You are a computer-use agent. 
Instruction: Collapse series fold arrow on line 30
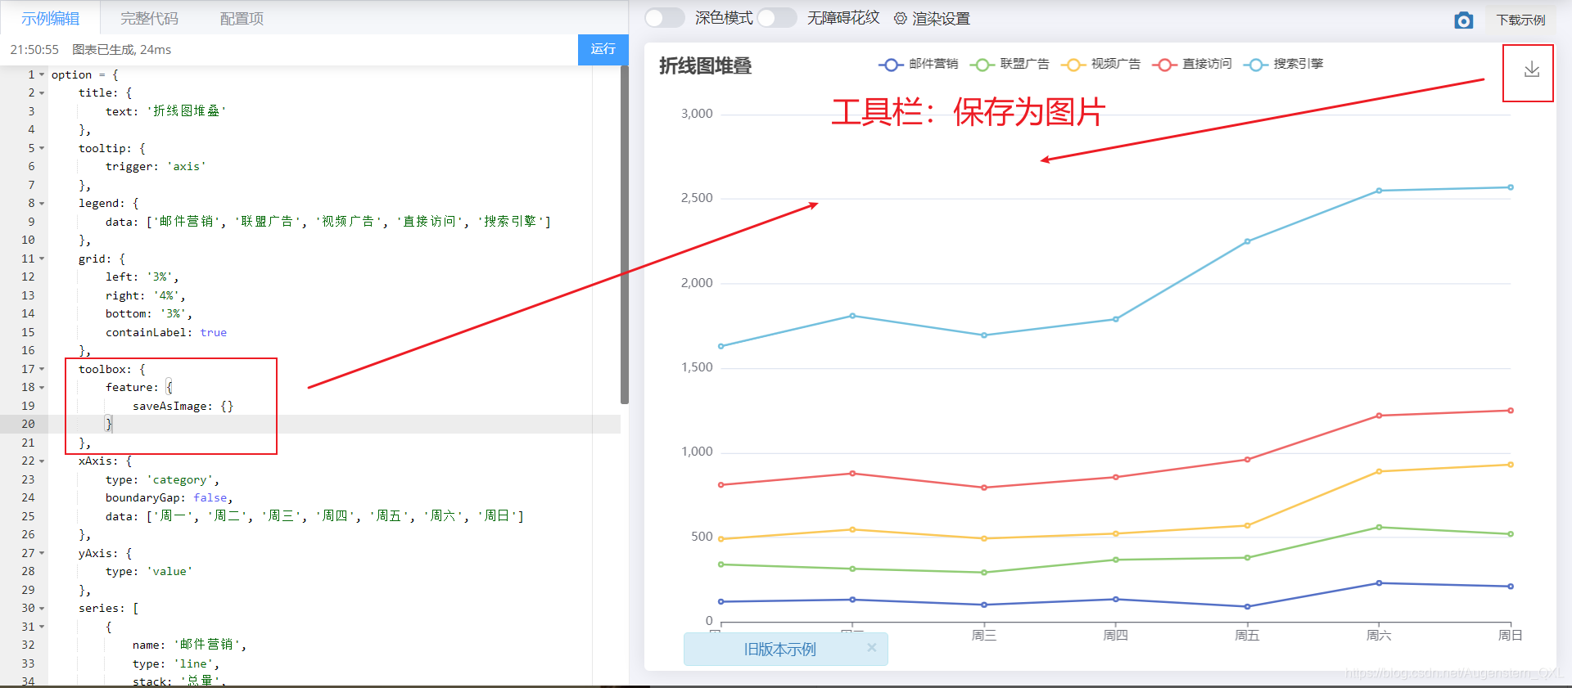[42, 608]
